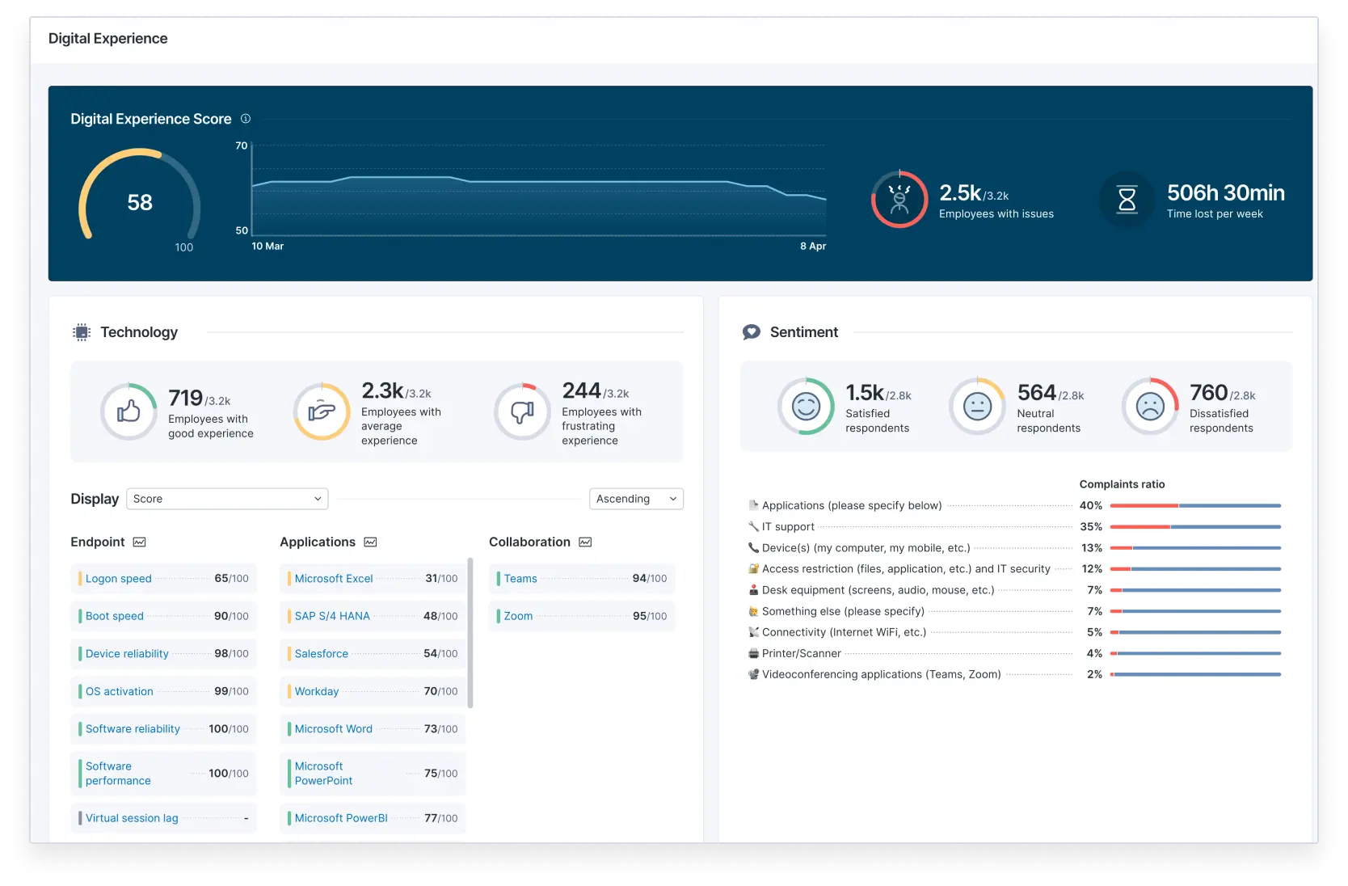Open the Applications chart icon
This screenshot has width=1348, height=886.
point(370,542)
